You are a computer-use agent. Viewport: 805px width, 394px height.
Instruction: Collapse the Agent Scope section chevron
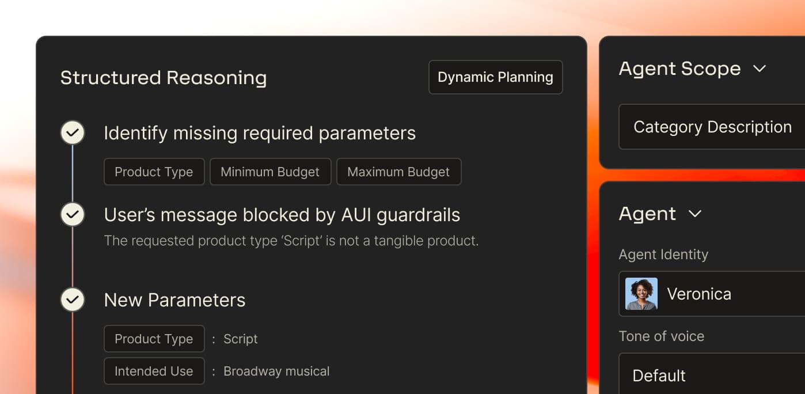[x=760, y=69]
